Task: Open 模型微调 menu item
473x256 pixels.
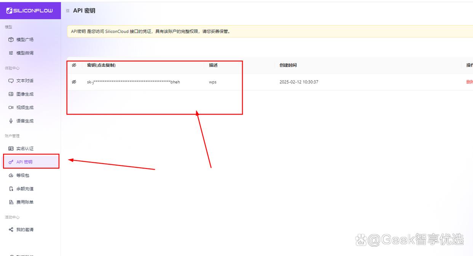Action: [x=30, y=53]
